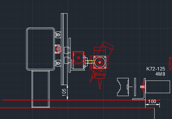Click the K72-125 text label
This screenshot has height=119, width=172.
(x=156, y=69)
